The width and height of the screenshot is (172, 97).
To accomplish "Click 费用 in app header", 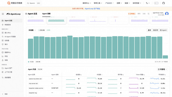I will [139, 14].
